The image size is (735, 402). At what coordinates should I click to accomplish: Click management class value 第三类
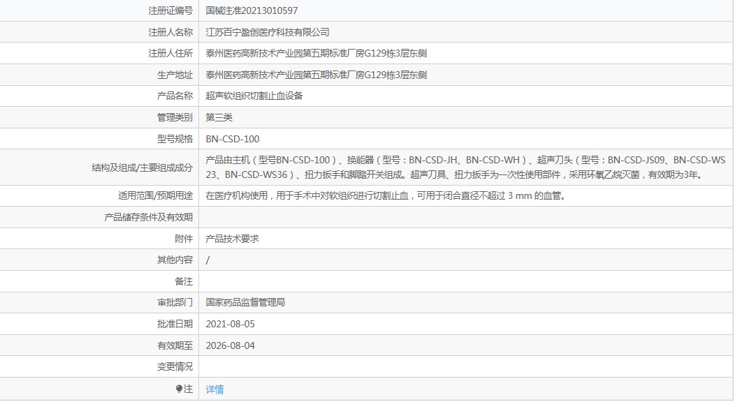[219, 117]
